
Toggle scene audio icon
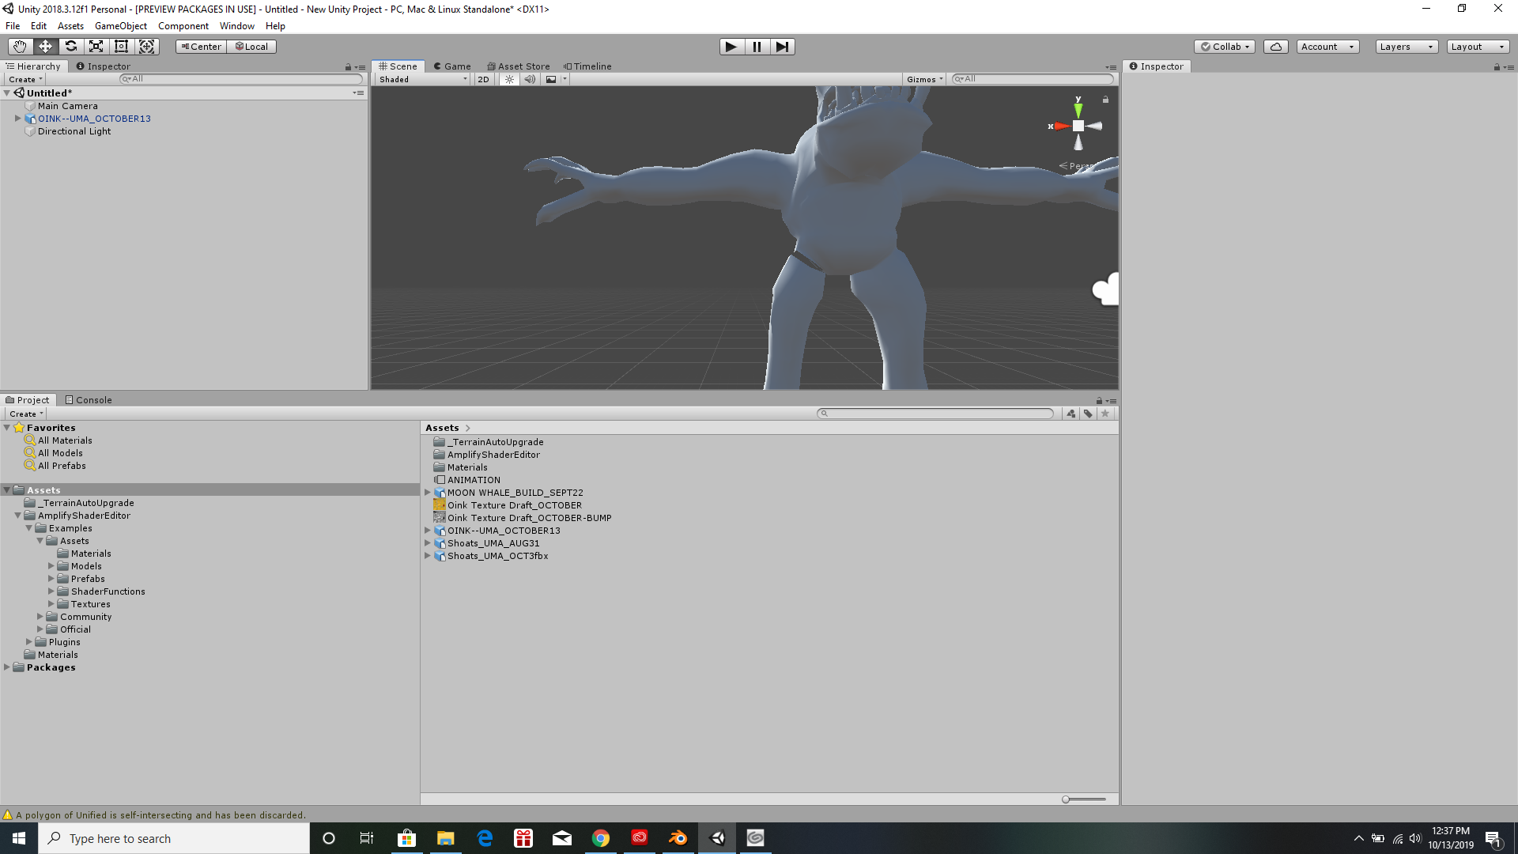[x=530, y=79]
